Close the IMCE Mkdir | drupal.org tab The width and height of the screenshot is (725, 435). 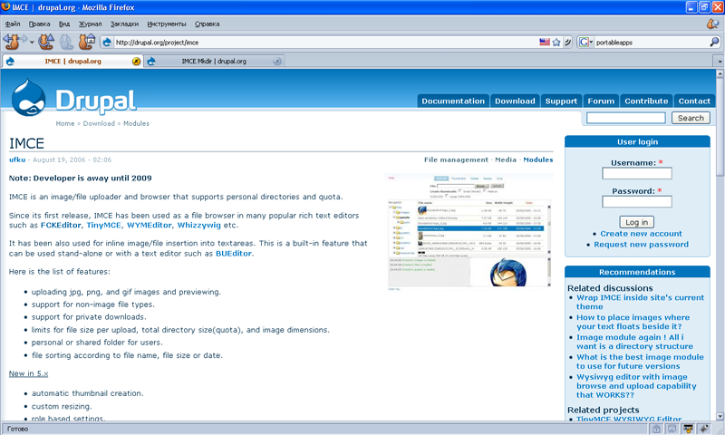(277, 61)
